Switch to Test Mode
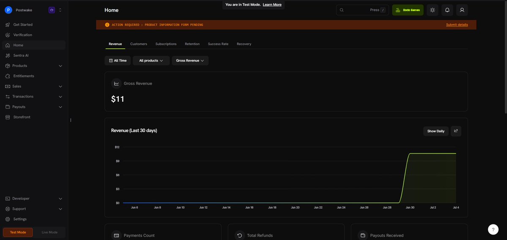The image size is (507, 240). [x=18, y=232]
